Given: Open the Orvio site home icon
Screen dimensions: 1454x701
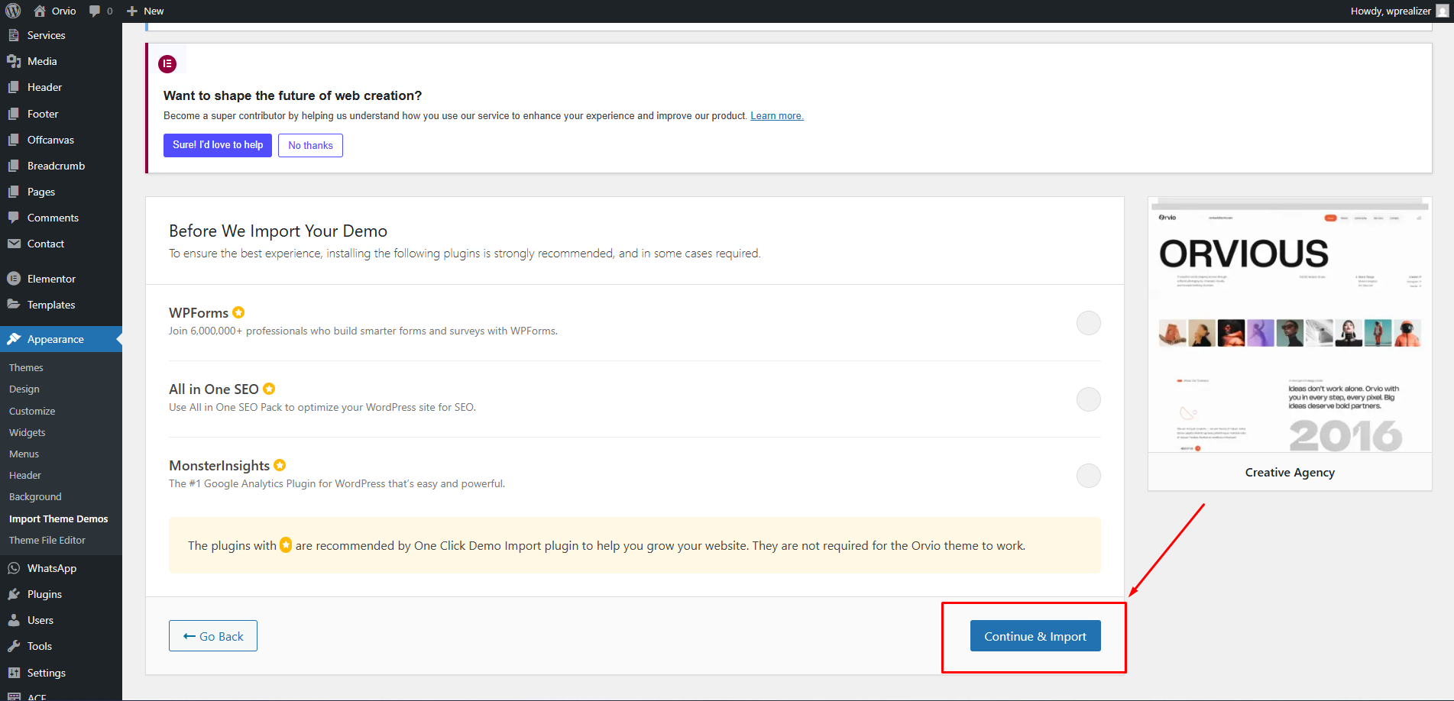Looking at the screenshot, I should tap(40, 11).
